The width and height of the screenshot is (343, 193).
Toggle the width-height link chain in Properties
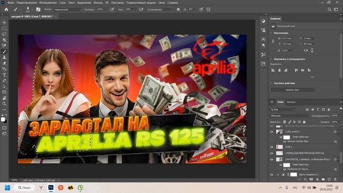point(273,41)
